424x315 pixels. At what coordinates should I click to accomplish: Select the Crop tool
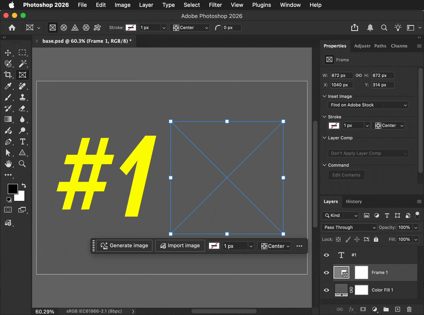pos(8,75)
